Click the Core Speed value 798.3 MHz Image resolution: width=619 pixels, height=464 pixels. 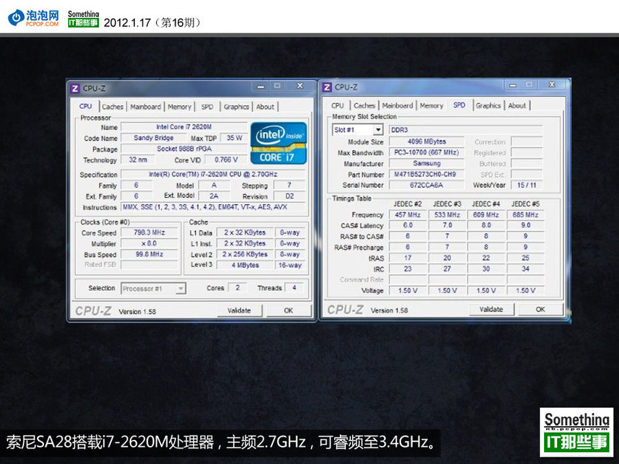(x=149, y=233)
